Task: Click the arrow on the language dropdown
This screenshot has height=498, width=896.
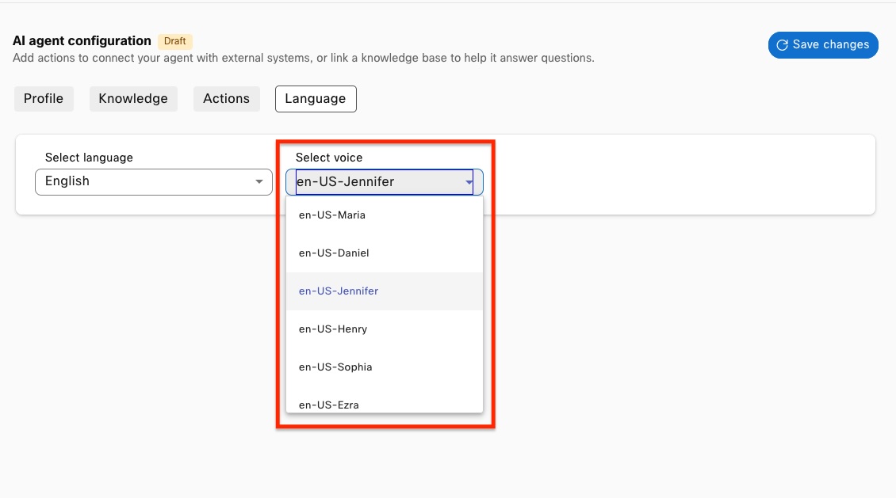Action: click(x=259, y=182)
